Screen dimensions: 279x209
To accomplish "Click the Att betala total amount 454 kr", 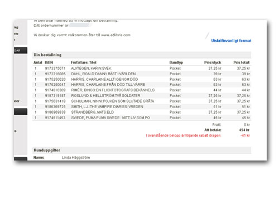I will tap(244, 130).
